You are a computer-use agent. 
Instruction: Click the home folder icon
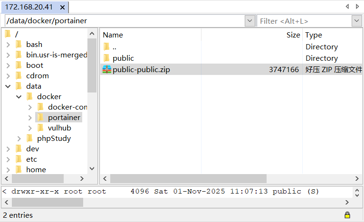[19, 170]
